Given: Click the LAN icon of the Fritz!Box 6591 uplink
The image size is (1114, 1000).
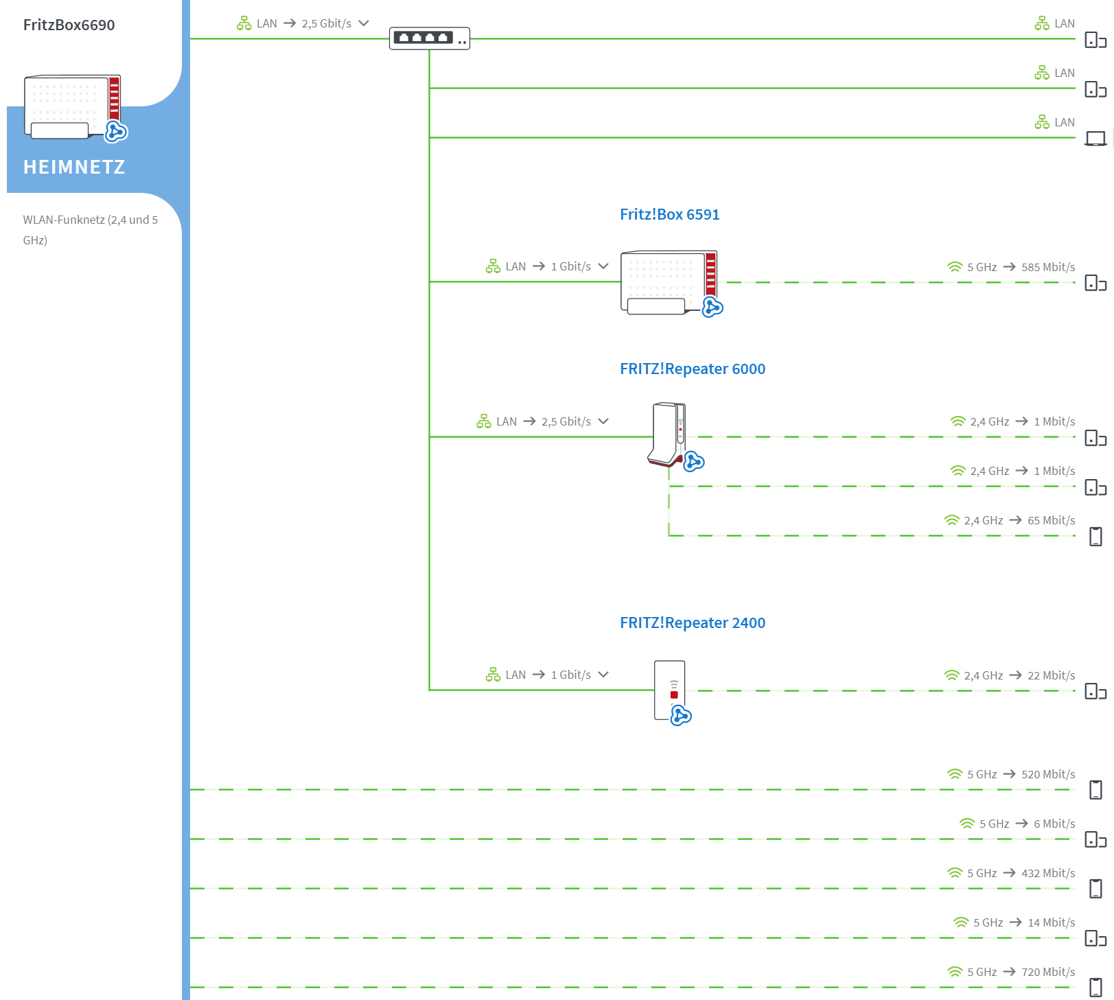Looking at the screenshot, I should [x=493, y=266].
